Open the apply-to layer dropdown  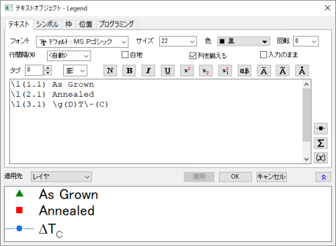pyautogui.click(x=61, y=177)
